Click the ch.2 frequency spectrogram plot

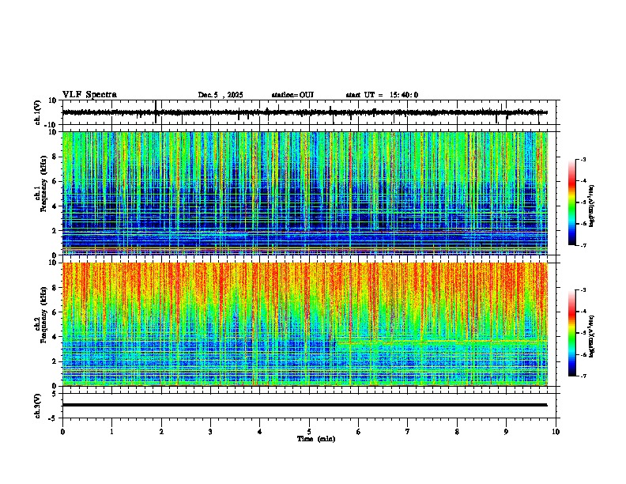pos(304,324)
